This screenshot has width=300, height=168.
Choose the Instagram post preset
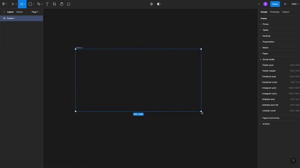coord(279,88)
